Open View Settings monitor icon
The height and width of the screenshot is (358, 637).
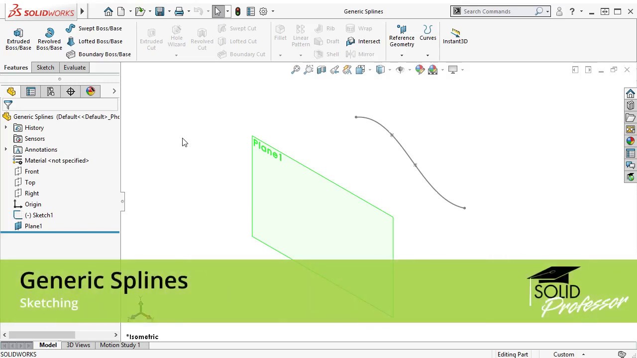(453, 70)
